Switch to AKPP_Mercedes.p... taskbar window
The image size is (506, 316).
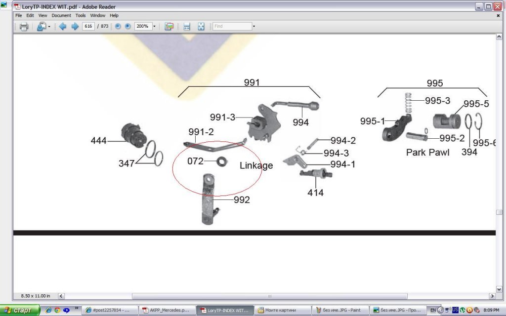167,310
